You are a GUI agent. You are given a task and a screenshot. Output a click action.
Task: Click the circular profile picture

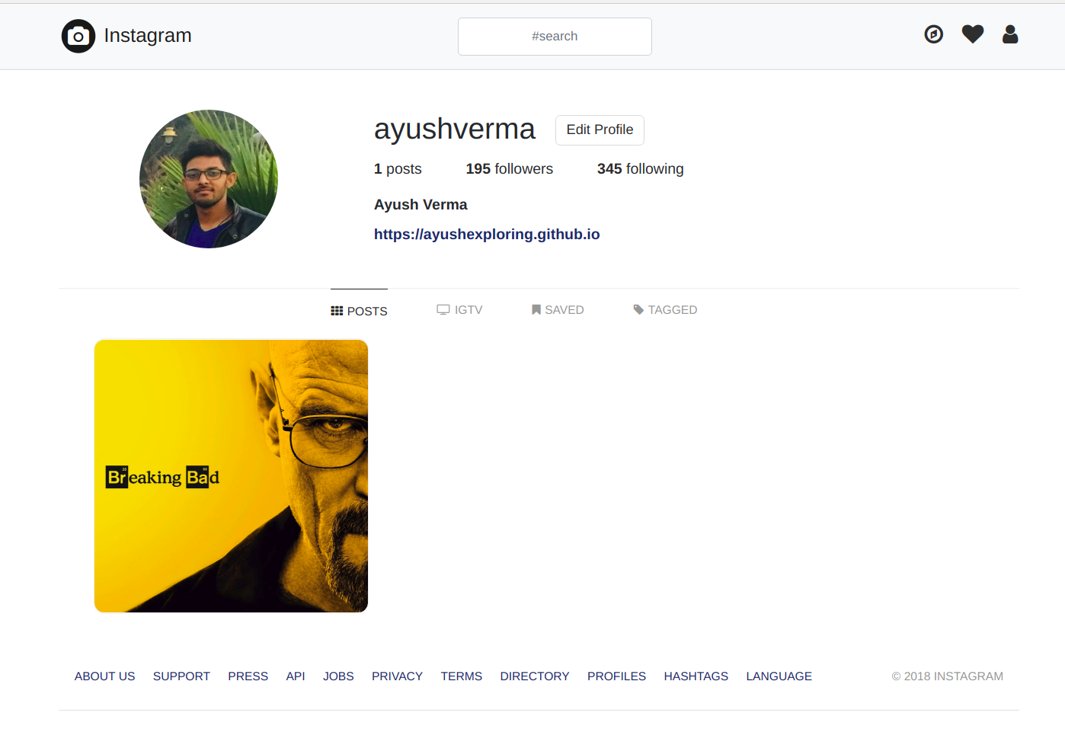pos(209,179)
